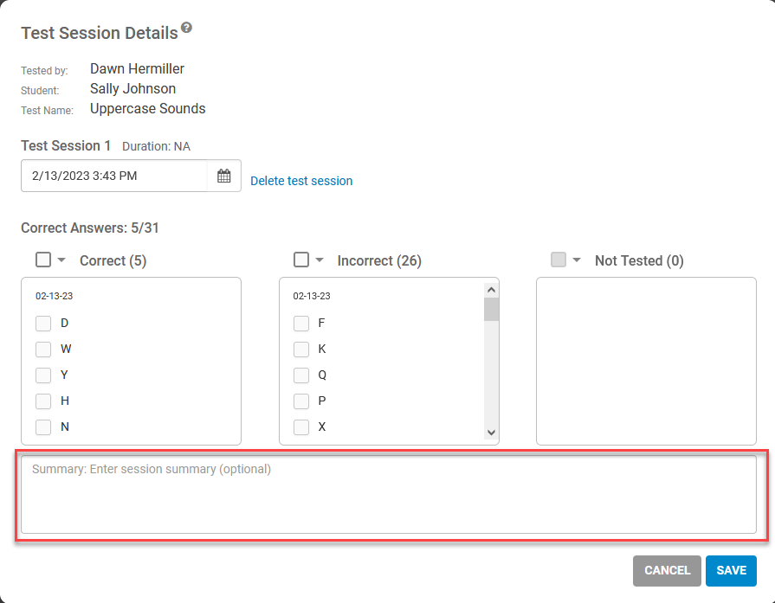
Task: Expand the Incorrect column dropdown arrow
Action: click(x=320, y=260)
